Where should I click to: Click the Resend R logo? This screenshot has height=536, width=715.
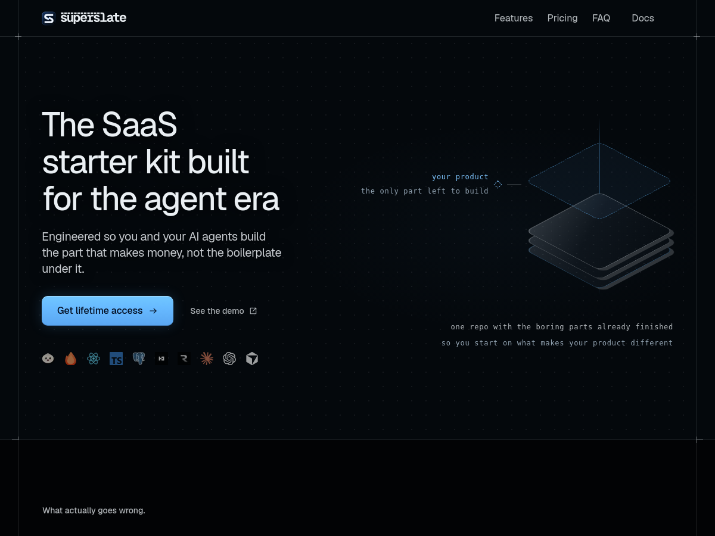[184, 359]
